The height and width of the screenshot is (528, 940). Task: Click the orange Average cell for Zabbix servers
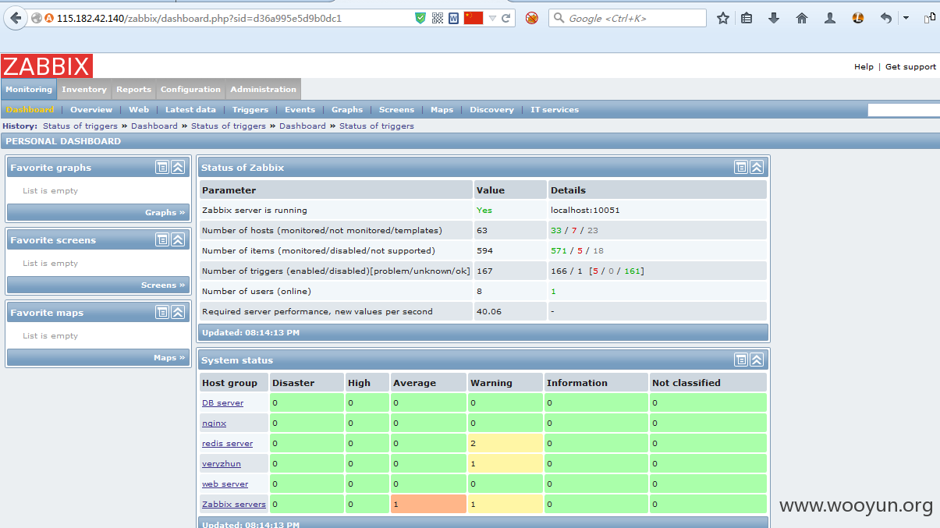(428, 504)
